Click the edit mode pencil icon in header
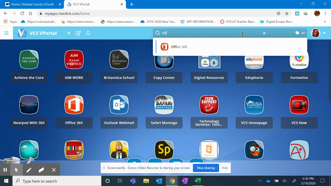Image resolution: width=331 pixels, height=186 pixels. (x=78, y=33)
